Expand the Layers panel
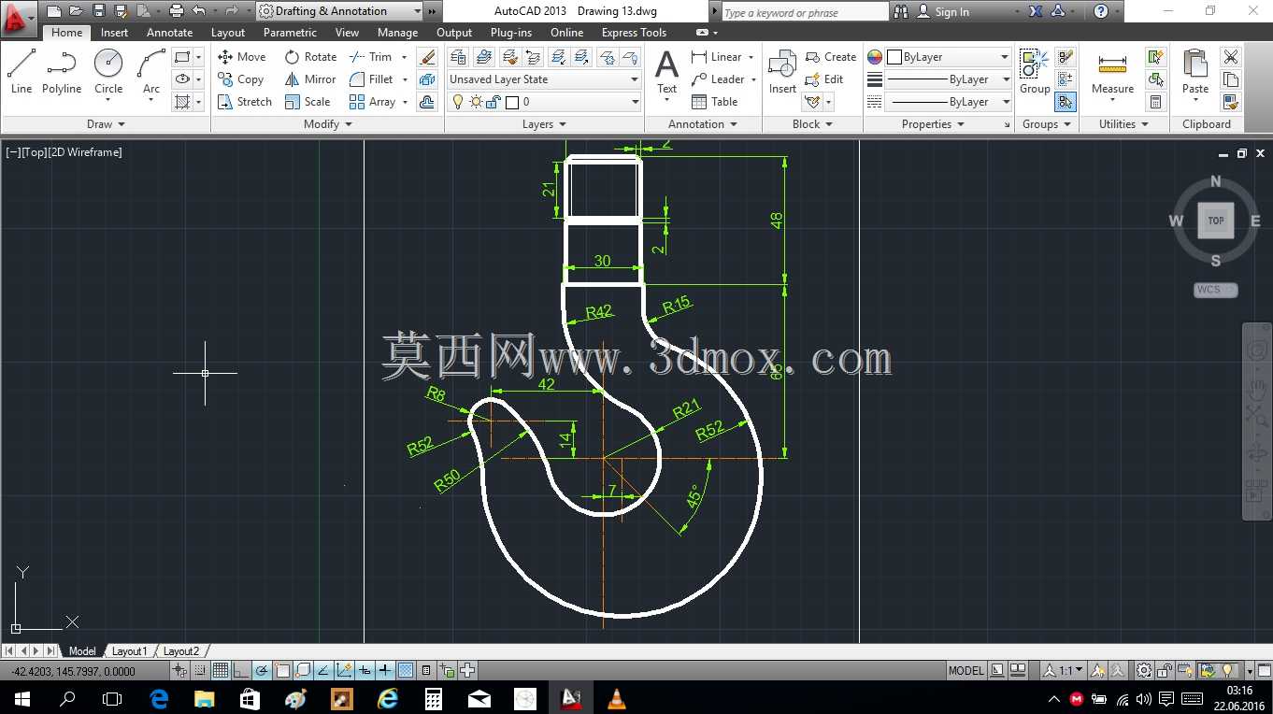 pyautogui.click(x=544, y=124)
